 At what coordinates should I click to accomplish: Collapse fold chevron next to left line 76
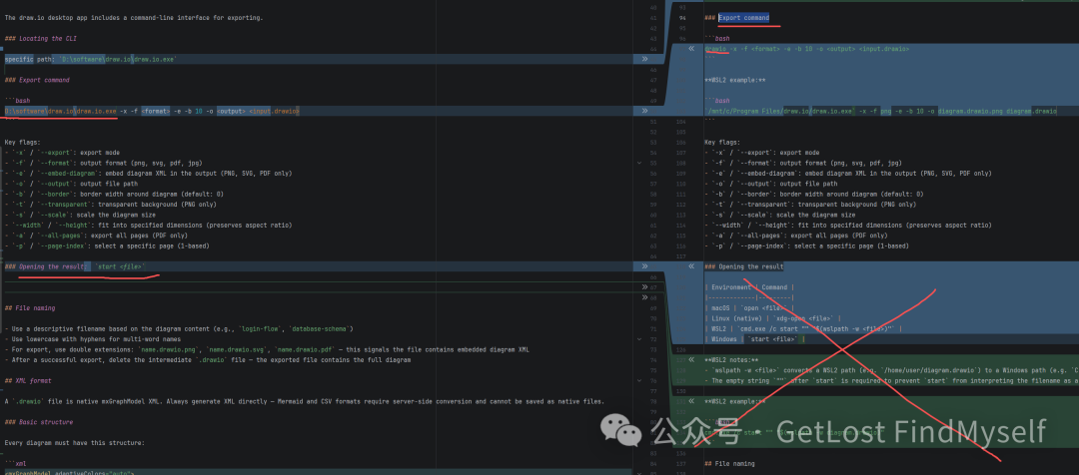click(x=640, y=380)
